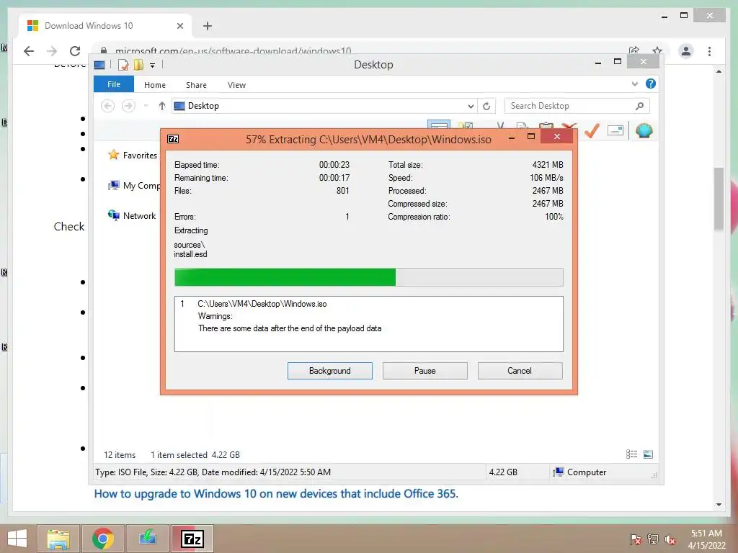Image resolution: width=738 pixels, height=553 pixels.
Task: Refresh the Desktop folder view
Action: coord(486,106)
